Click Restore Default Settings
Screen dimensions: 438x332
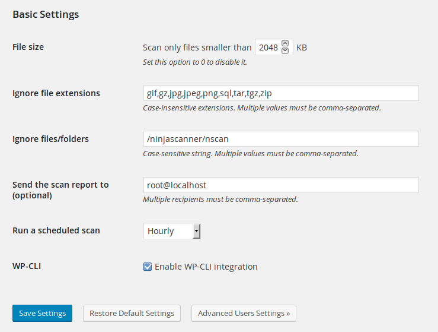coord(132,313)
